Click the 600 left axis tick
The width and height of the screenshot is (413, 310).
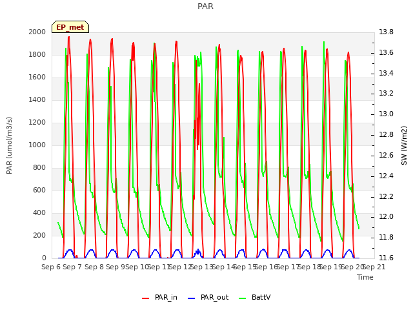[39, 190]
